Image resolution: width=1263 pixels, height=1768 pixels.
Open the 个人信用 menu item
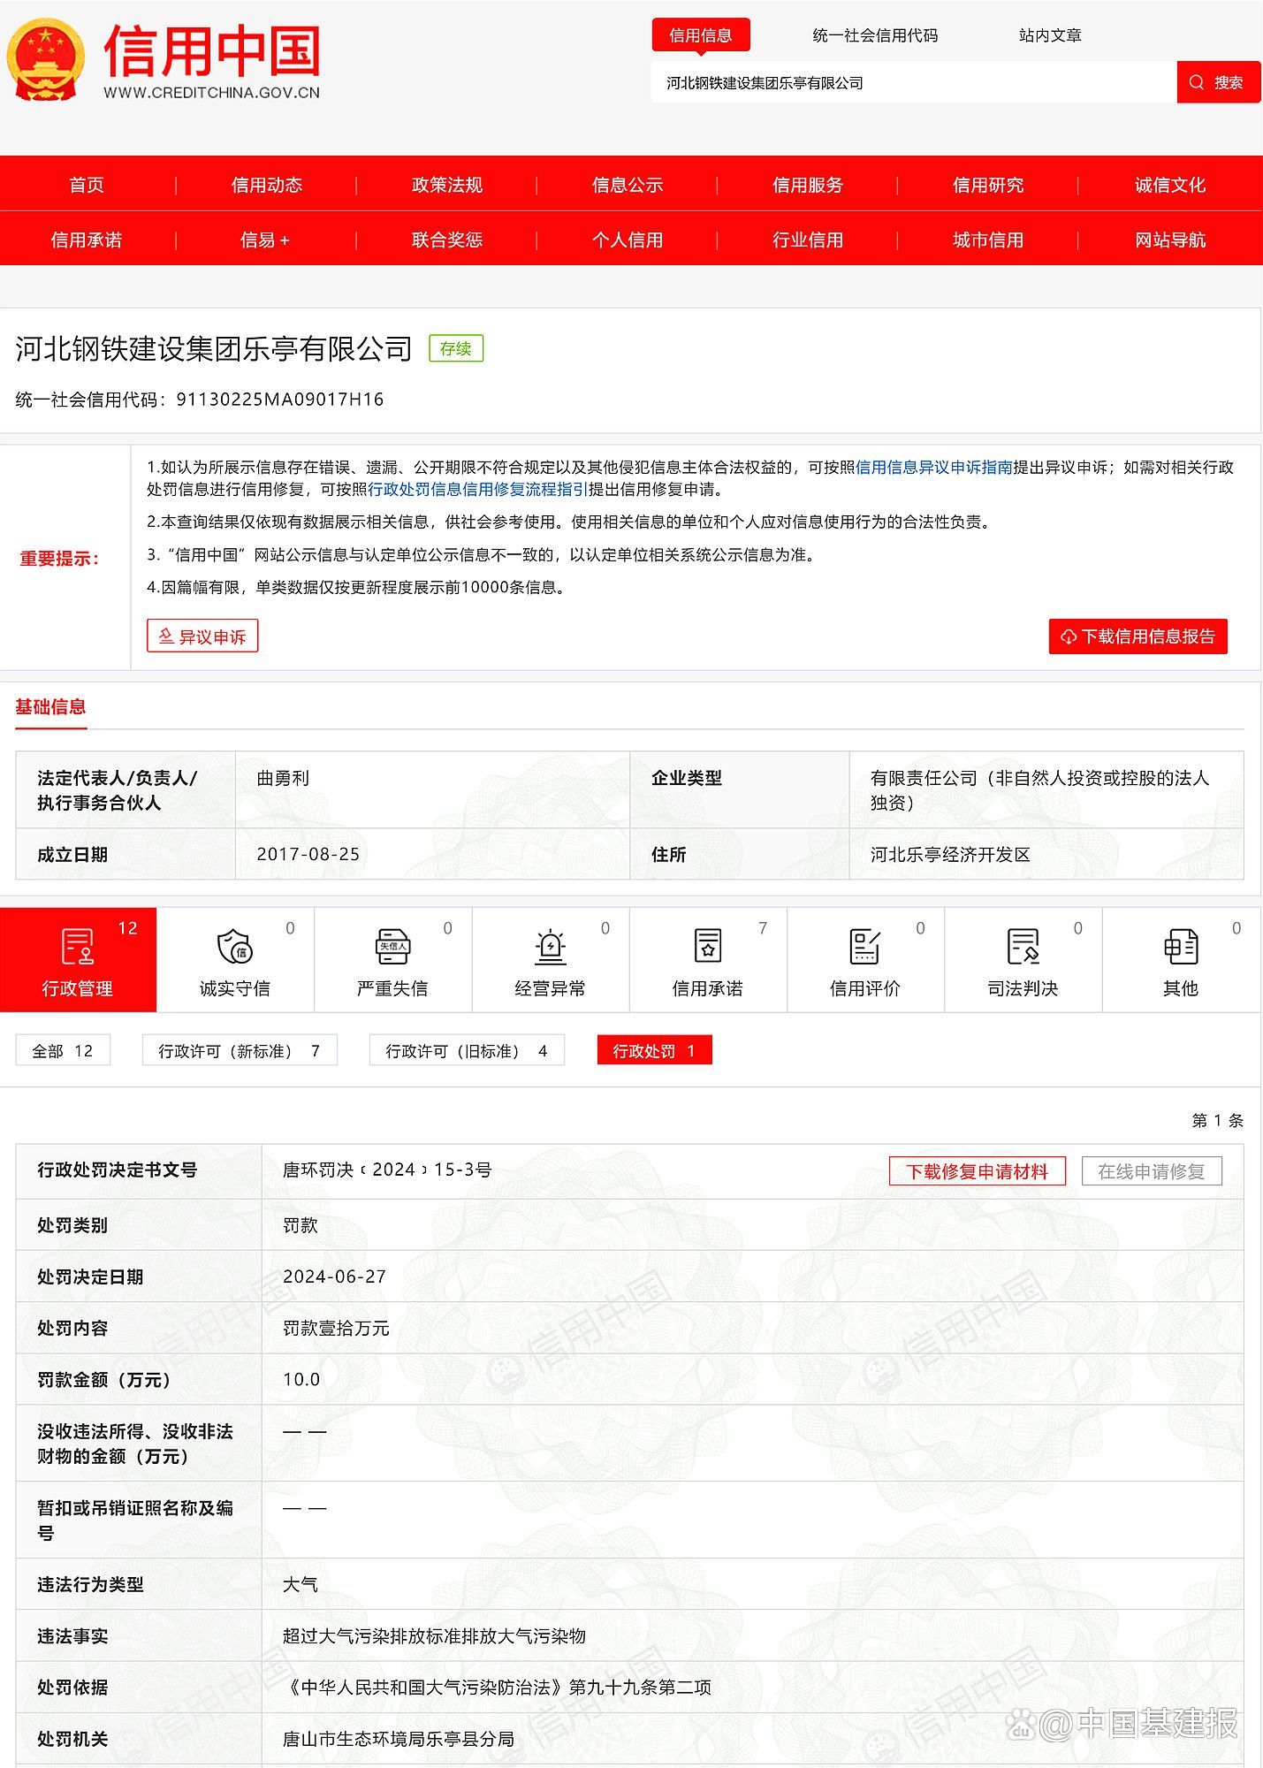tap(628, 240)
